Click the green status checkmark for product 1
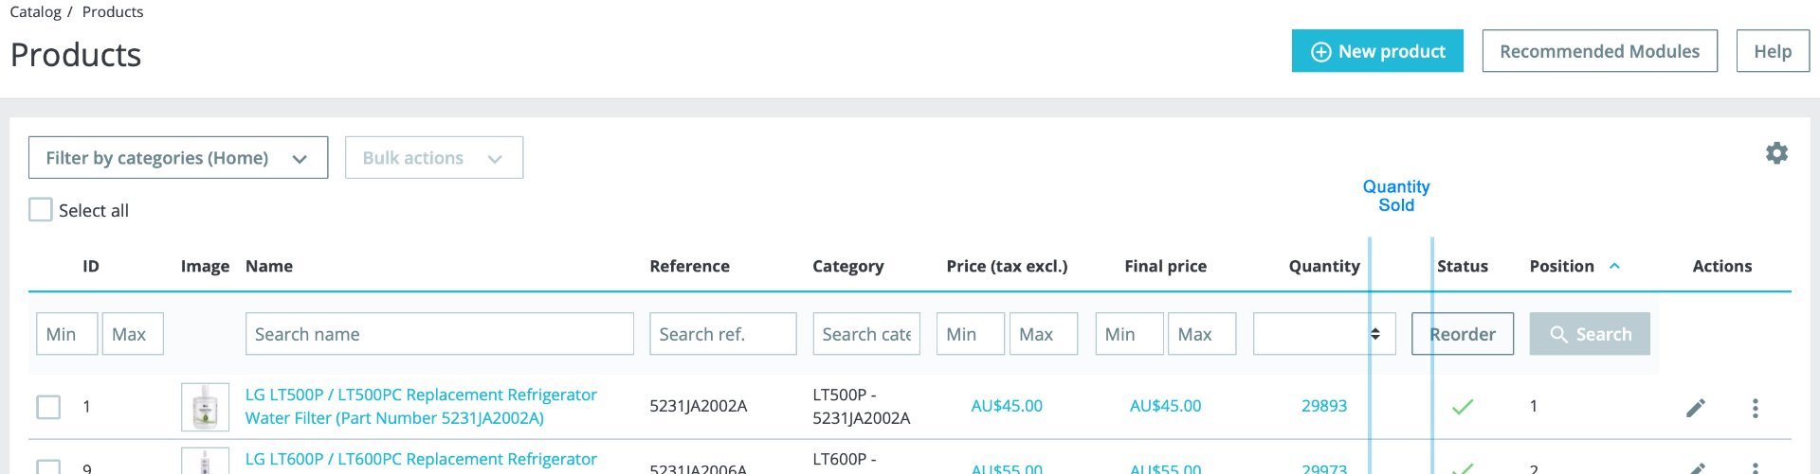This screenshot has height=474, width=1820. [x=1463, y=407]
